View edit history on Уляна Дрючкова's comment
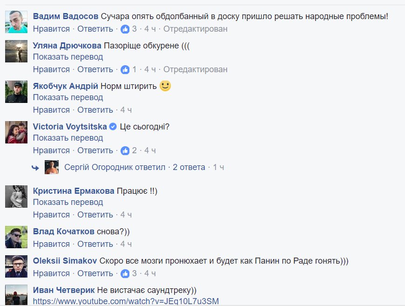The width and height of the screenshot is (405, 306). pos(196,69)
